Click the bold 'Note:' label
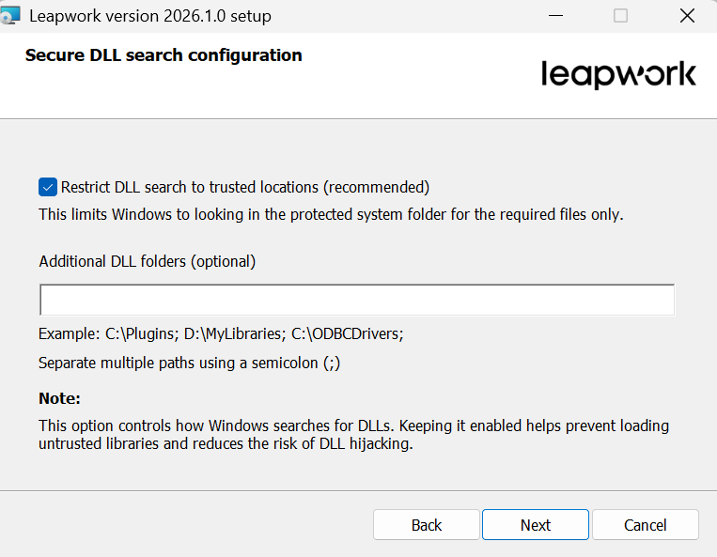This screenshot has width=717, height=557. (59, 398)
